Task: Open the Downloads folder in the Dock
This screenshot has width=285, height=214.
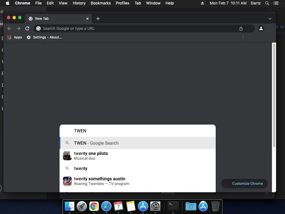Action: click(191, 206)
